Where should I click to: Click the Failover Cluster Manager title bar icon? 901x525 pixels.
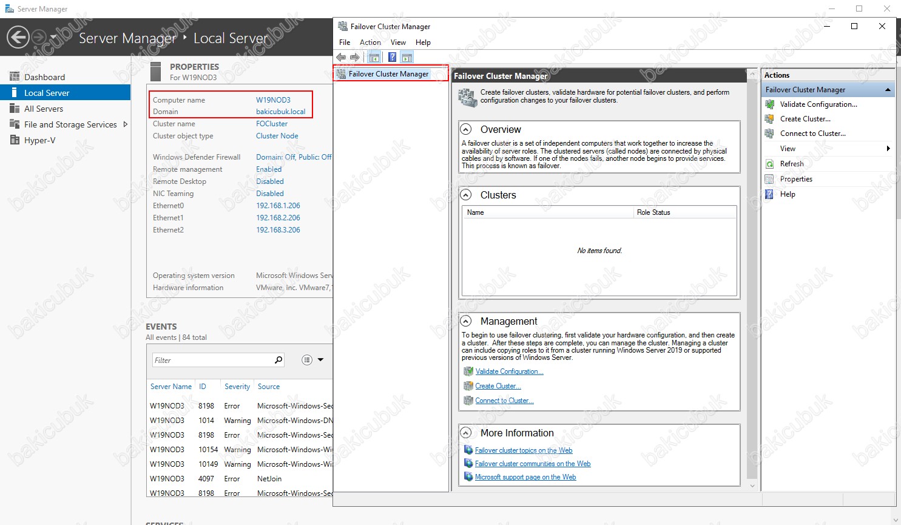pyautogui.click(x=343, y=27)
